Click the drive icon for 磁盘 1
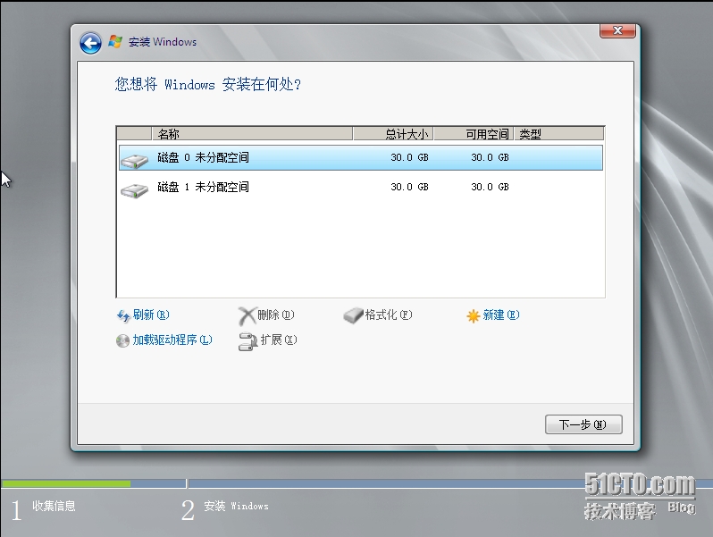Image resolution: width=713 pixels, height=537 pixels. 135,189
